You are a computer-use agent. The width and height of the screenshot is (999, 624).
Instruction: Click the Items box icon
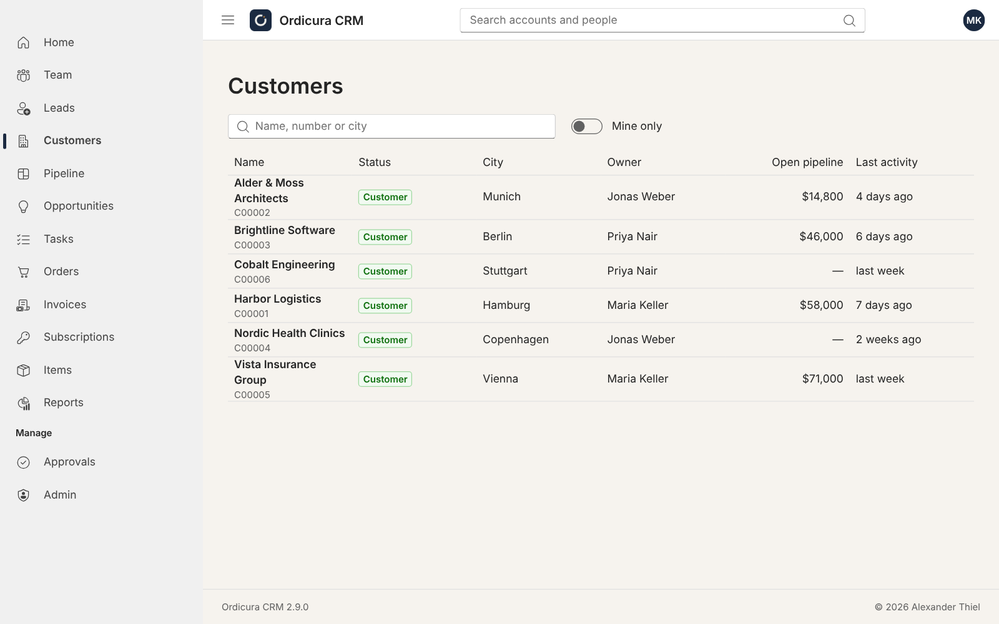point(24,371)
